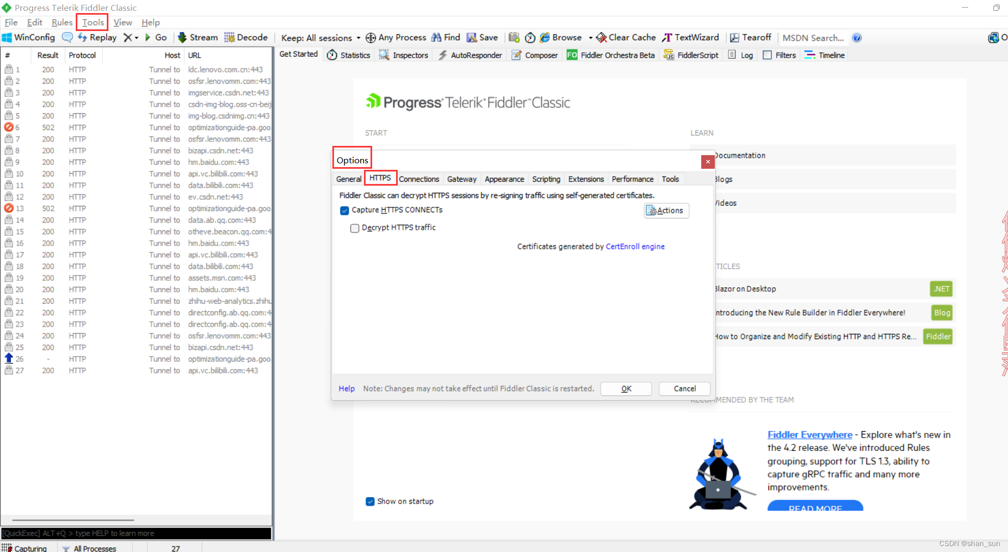Switch to Connections options tab

coord(419,179)
